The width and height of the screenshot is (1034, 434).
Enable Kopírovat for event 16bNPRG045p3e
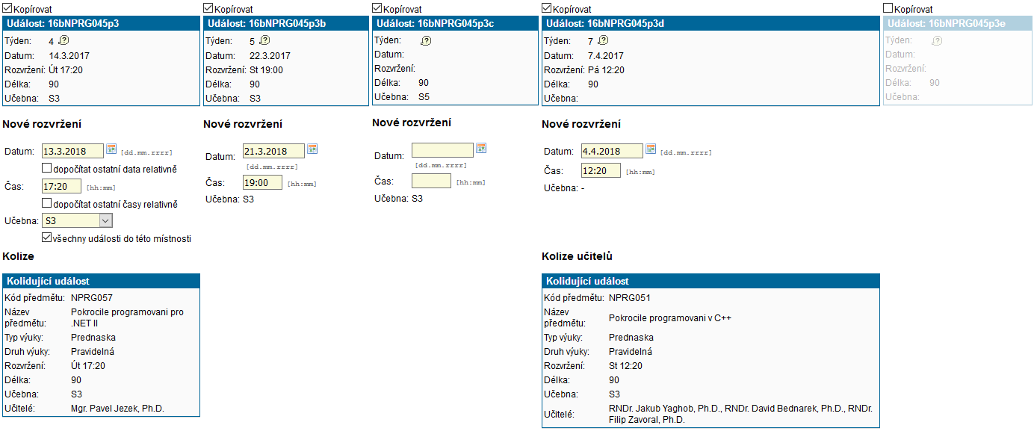click(888, 8)
